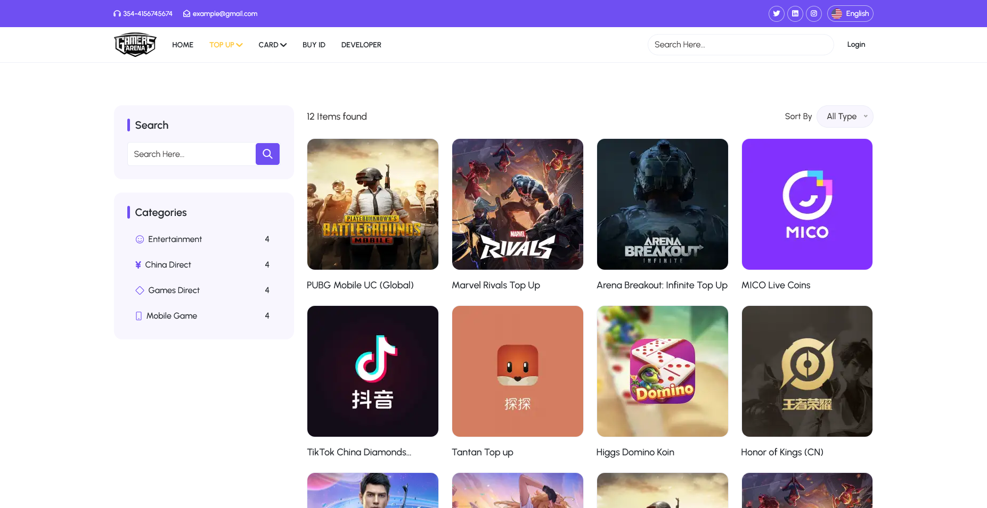
Task: Open the BUY ID page
Action: pyautogui.click(x=314, y=45)
